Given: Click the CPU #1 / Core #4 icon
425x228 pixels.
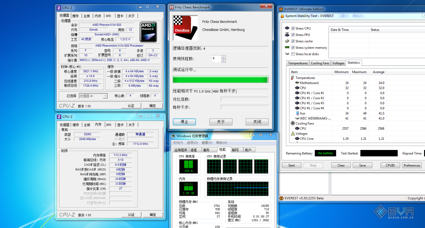Looking at the screenshot, I should [297, 108].
